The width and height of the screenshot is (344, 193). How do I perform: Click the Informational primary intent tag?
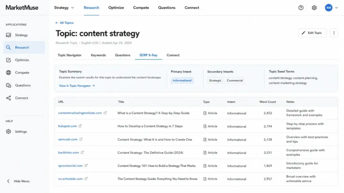click(x=182, y=80)
